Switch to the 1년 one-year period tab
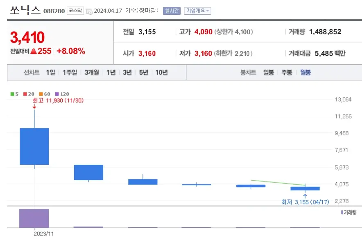362x242 pixels. (111, 72)
